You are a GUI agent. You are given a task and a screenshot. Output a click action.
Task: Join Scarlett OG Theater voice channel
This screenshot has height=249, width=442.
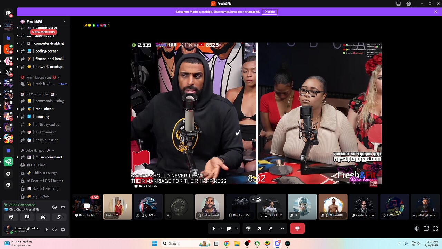(44, 181)
